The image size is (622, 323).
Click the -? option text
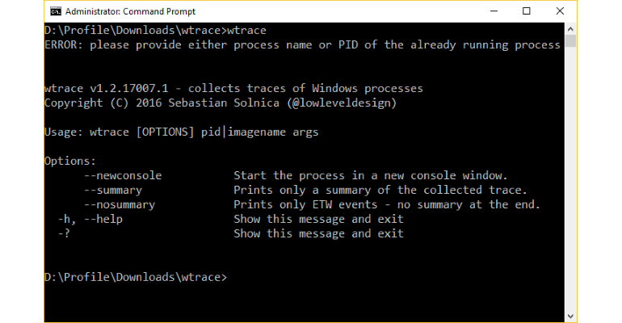click(x=65, y=233)
